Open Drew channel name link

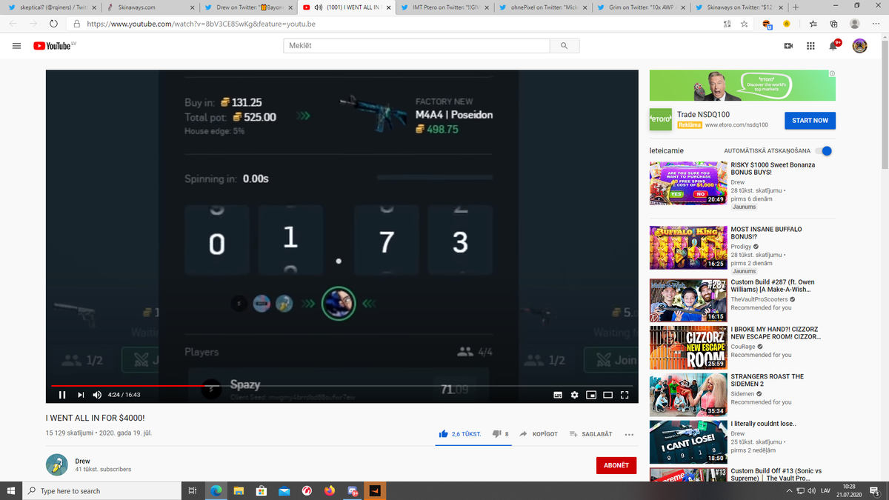[x=81, y=461]
